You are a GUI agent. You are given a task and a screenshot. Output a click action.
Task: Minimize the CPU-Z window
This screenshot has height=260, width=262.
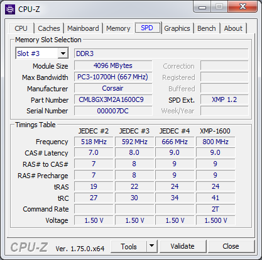[202, 7]
